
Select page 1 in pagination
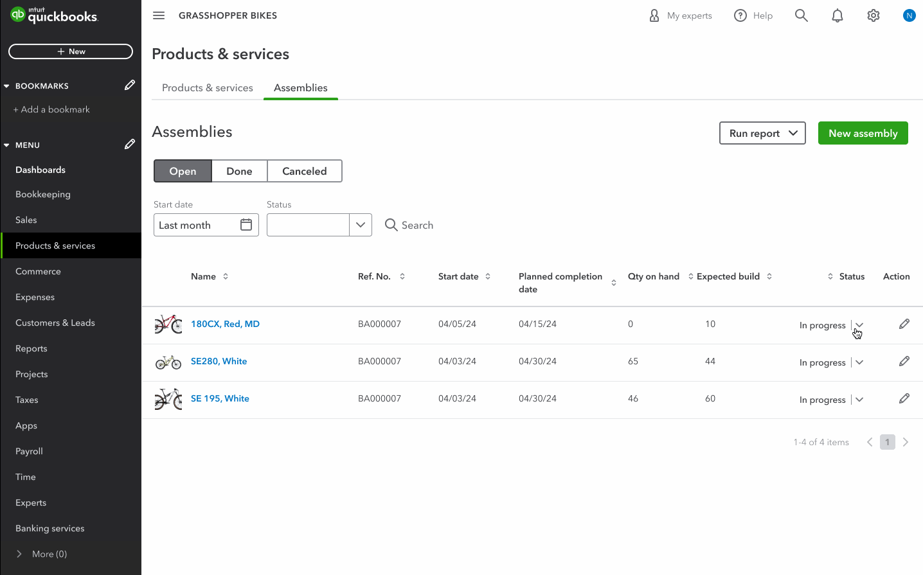[x=888, y=442]
